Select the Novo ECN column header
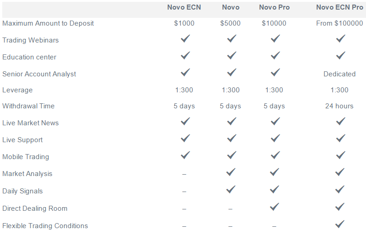The height and width of the screenshot is (235, 366). (184, 7)
